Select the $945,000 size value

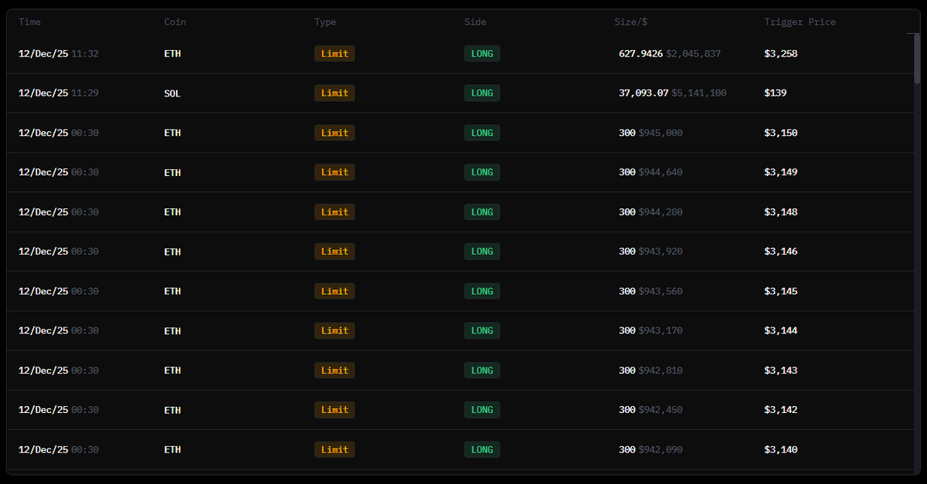point(660,133)
